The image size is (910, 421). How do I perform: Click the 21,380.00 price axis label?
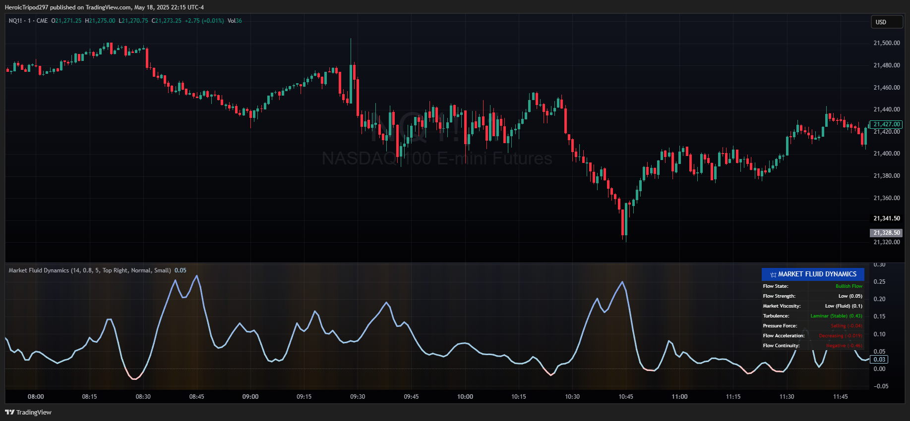point(887,176)
